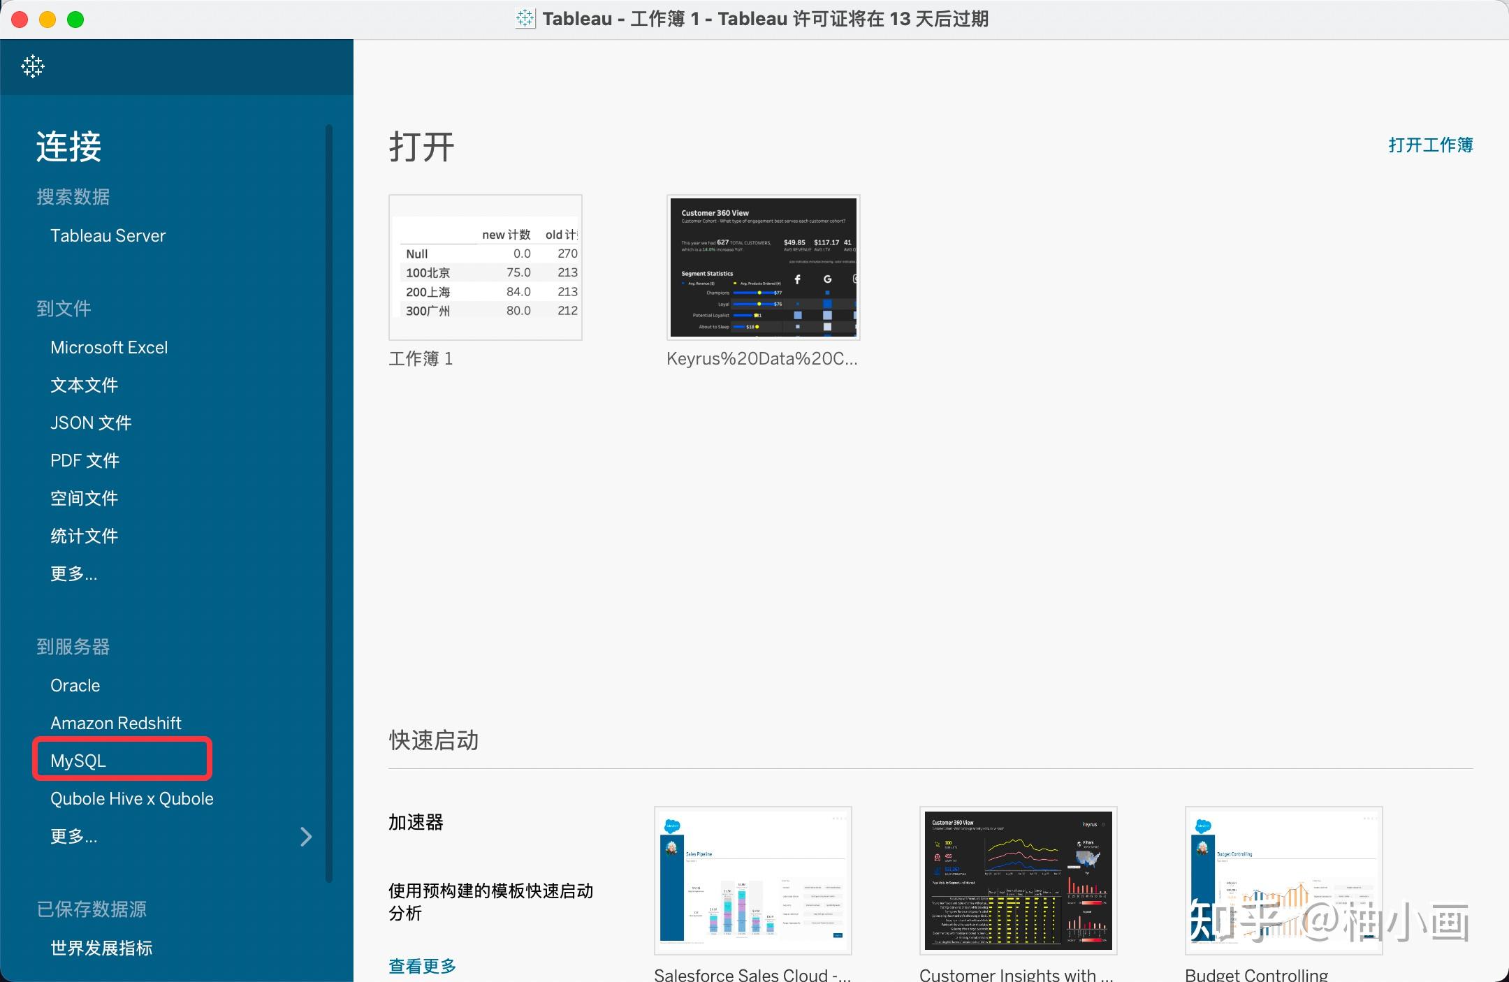Open the 工作簿 1 recent workbook thumbnail

(x=486, y=268)
